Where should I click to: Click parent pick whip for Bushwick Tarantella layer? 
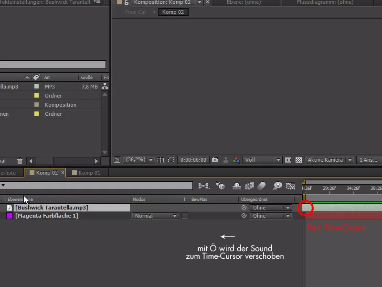(244, 208)
